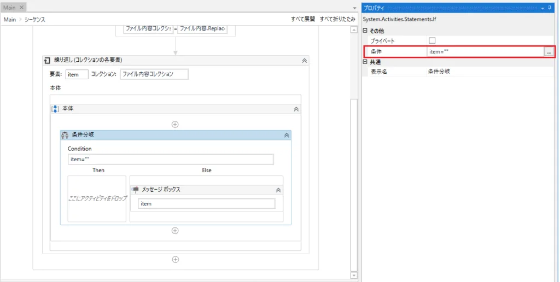560x282 pixels.
Task: Collapse the 条件分岐 activity
Action: coord(287,136)
